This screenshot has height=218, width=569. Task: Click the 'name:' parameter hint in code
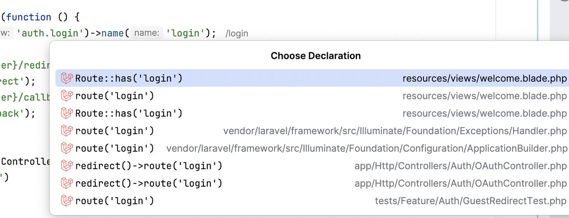click(x=147, y=34)
